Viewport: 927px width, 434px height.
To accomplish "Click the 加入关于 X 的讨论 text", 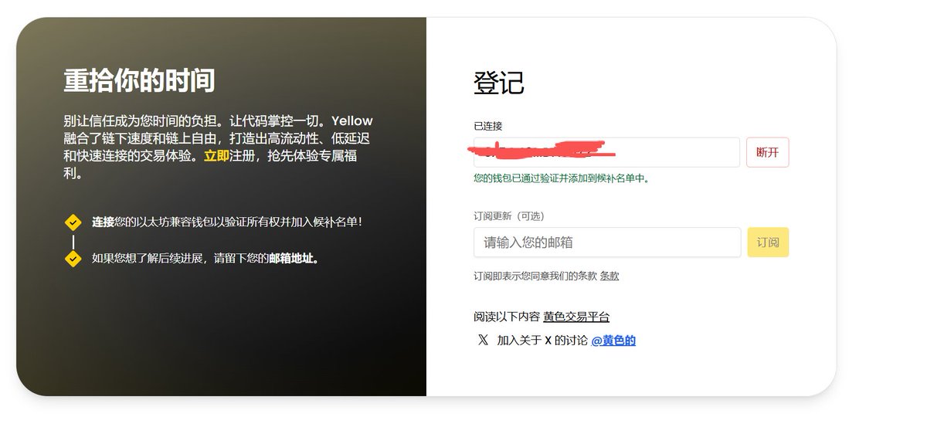I will tap(542, 340).
